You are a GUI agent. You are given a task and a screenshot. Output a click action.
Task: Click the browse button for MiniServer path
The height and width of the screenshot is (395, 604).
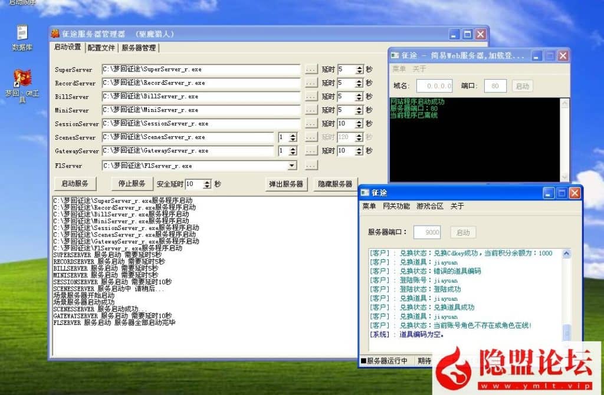click(311, 110)
